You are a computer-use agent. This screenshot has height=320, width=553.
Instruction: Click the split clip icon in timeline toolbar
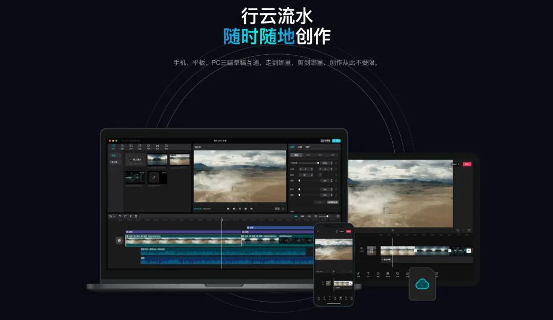pyautogui.click(x=131, y=216)
